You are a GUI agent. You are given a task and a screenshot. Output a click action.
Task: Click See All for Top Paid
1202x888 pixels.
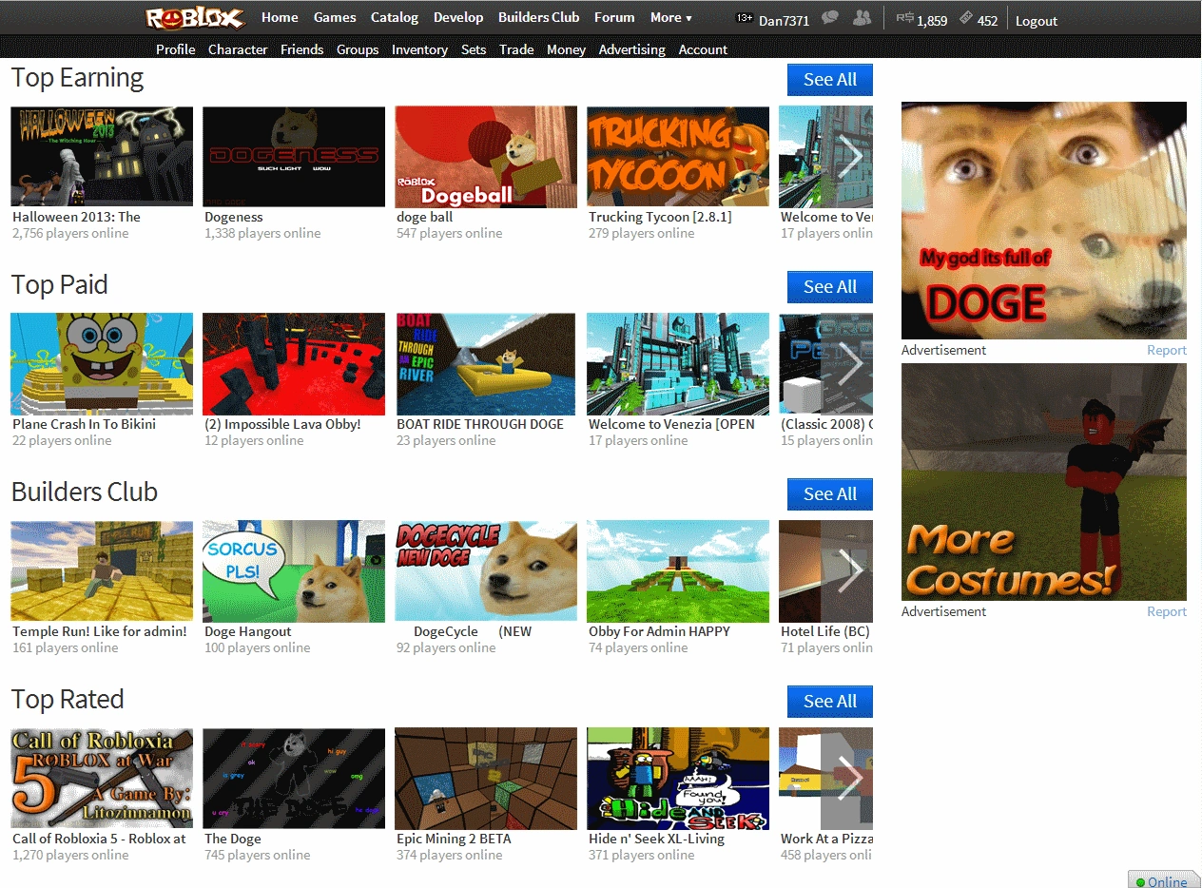click(x=830, y=287)
